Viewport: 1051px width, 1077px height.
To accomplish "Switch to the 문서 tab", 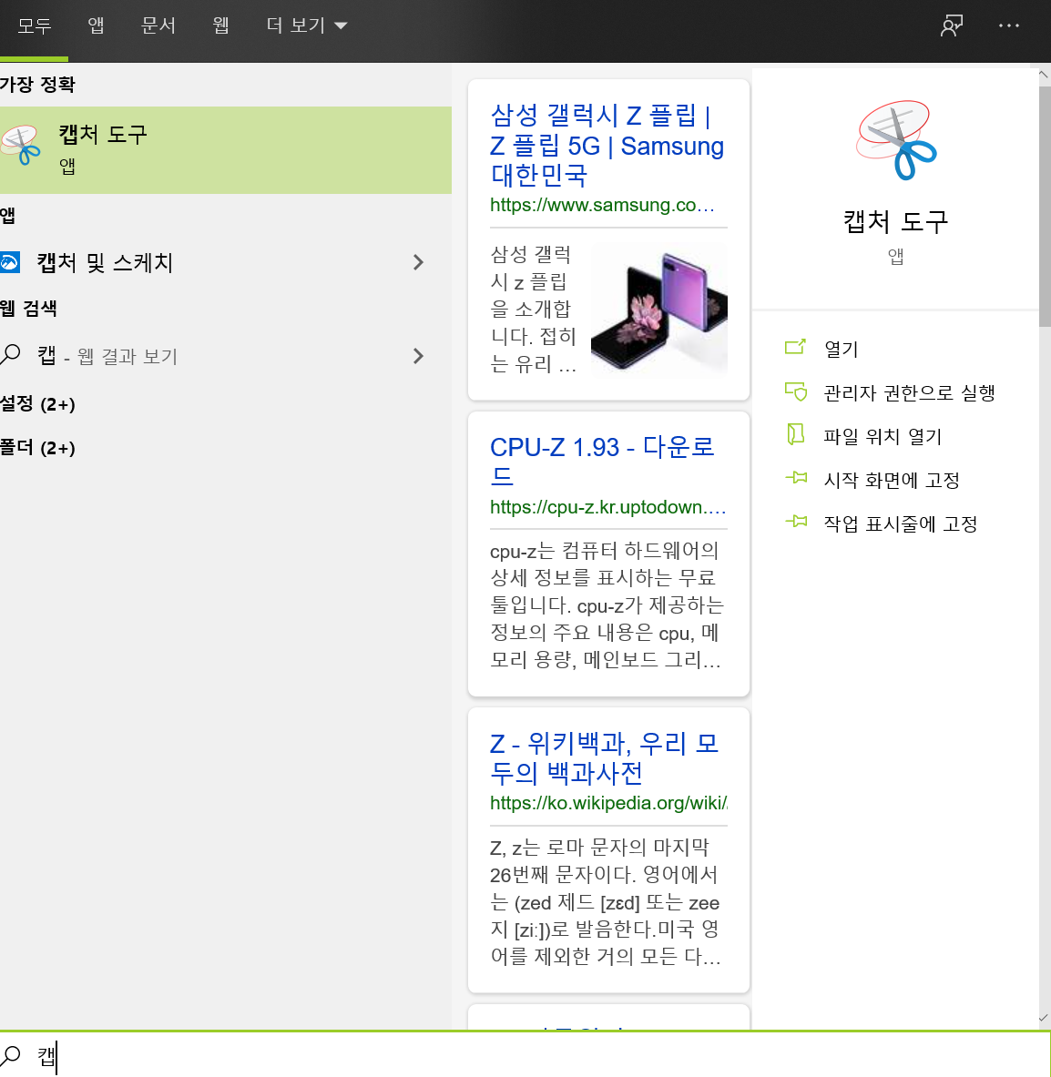I will (158, 25).
